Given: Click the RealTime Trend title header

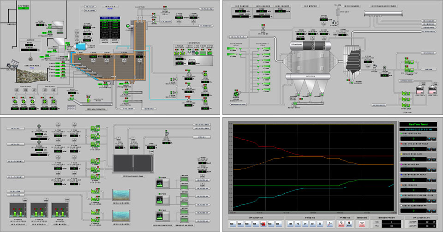Looking at the screenshot, I should click(418, 124).
